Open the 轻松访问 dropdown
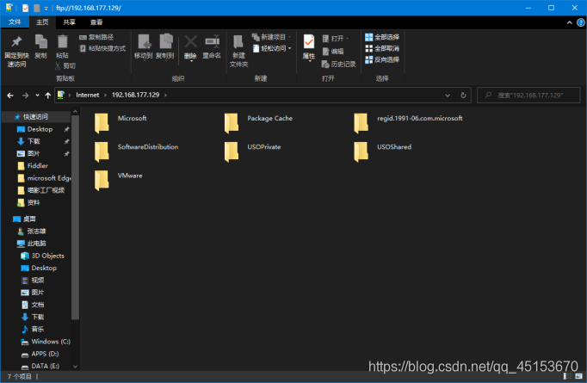This screenshot has width=587, height=383. (x=272, y=48)
